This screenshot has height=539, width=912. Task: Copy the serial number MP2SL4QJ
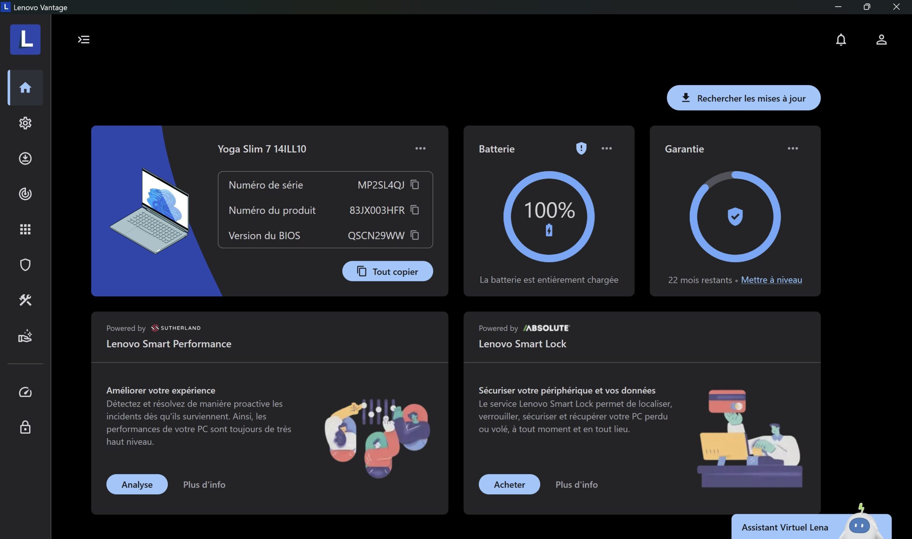click(x=415, y=185)
